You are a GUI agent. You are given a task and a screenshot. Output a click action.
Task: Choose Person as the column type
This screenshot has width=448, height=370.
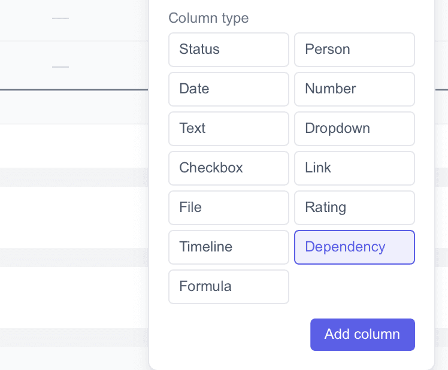click(354, 50)
